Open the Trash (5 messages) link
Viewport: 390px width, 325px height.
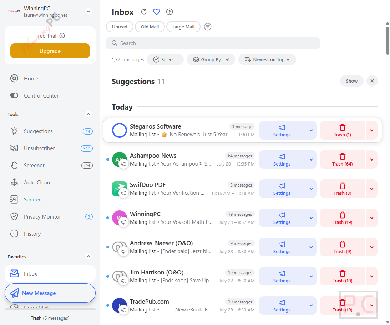50,318
